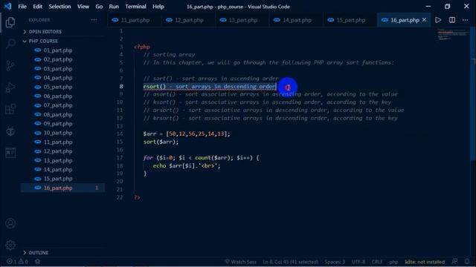Open the Extensions view
This screenshot has height=267, width=476.
[10, 109]
